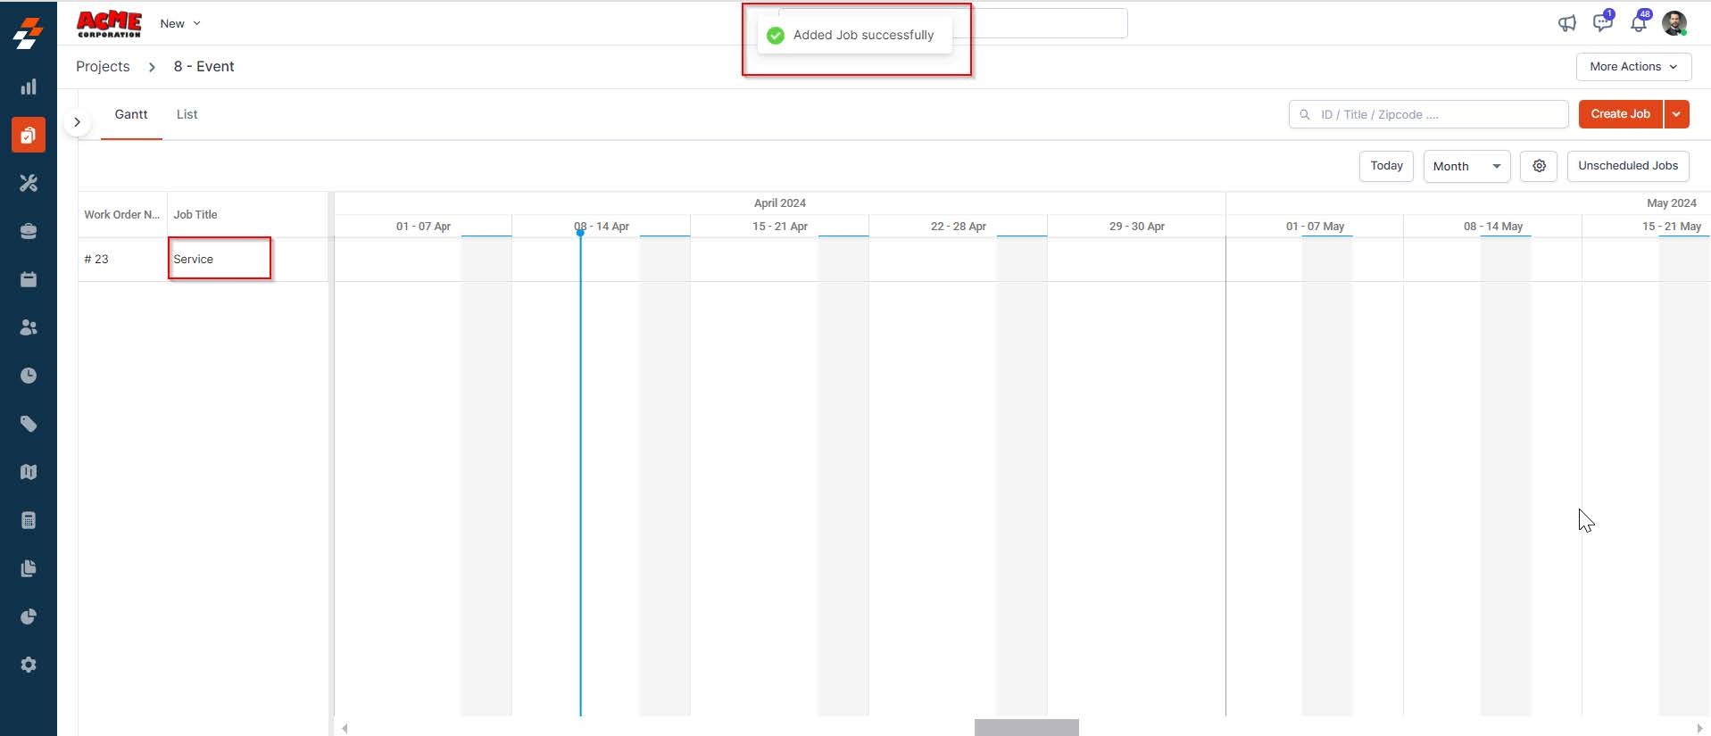Open the team members people icon
The image size is (1711, 736).
click(29, 327)
